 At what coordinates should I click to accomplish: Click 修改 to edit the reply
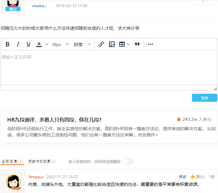[183, 177]
